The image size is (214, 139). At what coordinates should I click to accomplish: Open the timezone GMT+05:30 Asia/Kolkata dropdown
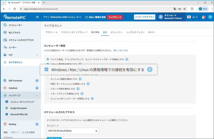[73, 131]
